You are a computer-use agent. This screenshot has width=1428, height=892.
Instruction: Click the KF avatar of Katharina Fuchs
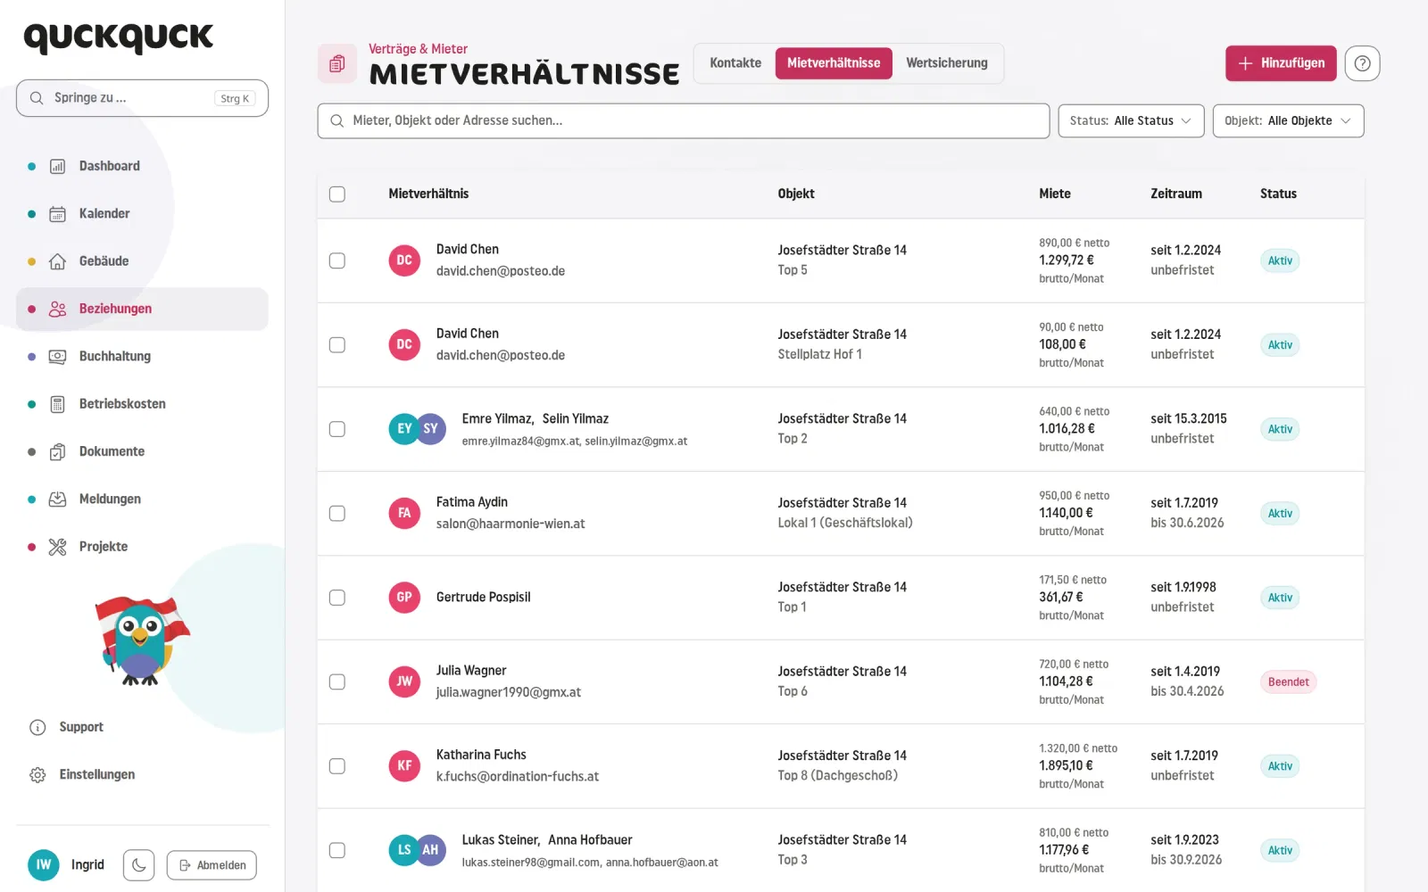404,766
